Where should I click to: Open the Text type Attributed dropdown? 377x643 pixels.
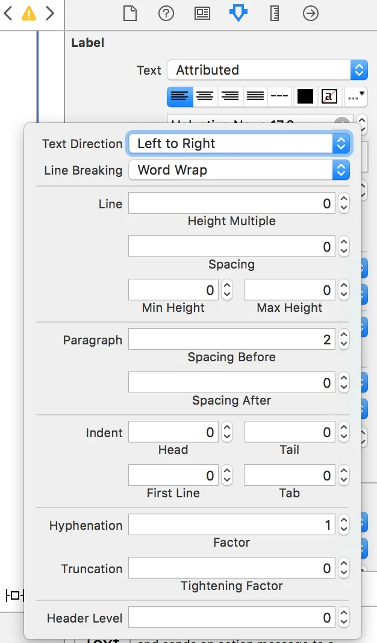coord(267,70)
